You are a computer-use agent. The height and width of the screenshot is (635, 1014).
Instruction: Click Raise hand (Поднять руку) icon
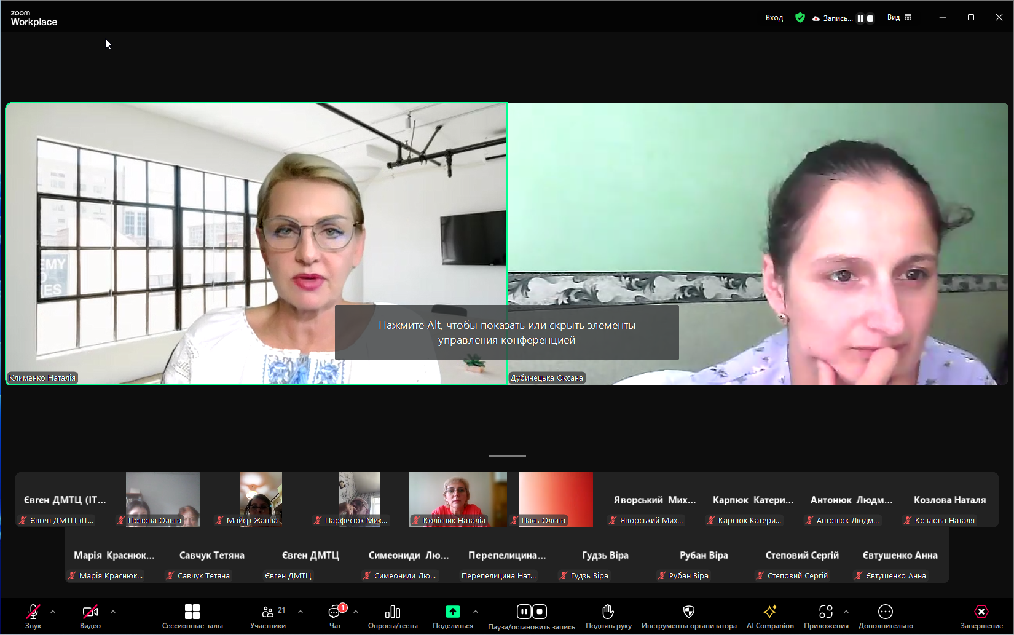click(x=608, y=612)
